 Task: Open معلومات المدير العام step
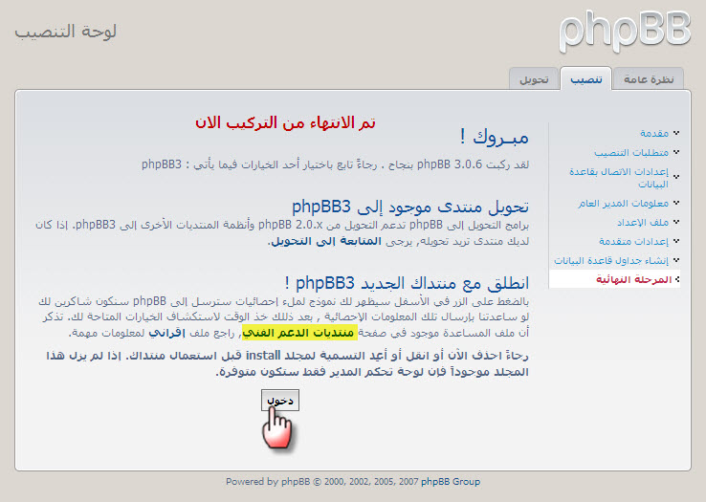pos(624,203)
